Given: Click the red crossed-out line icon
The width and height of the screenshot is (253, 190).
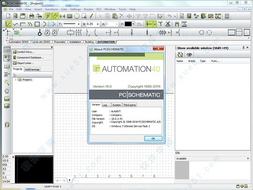Looking at the screenshot, I should 168,24.
